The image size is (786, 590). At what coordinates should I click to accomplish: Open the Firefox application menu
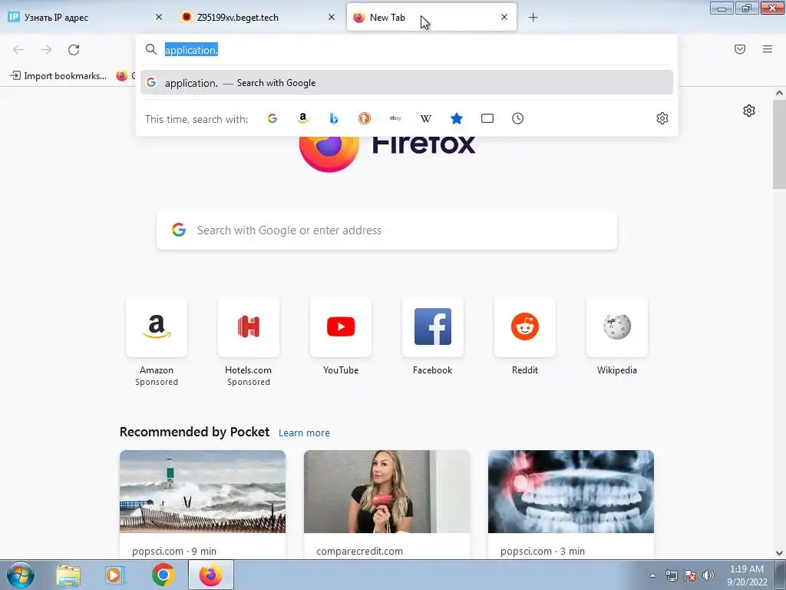(768, 49)
